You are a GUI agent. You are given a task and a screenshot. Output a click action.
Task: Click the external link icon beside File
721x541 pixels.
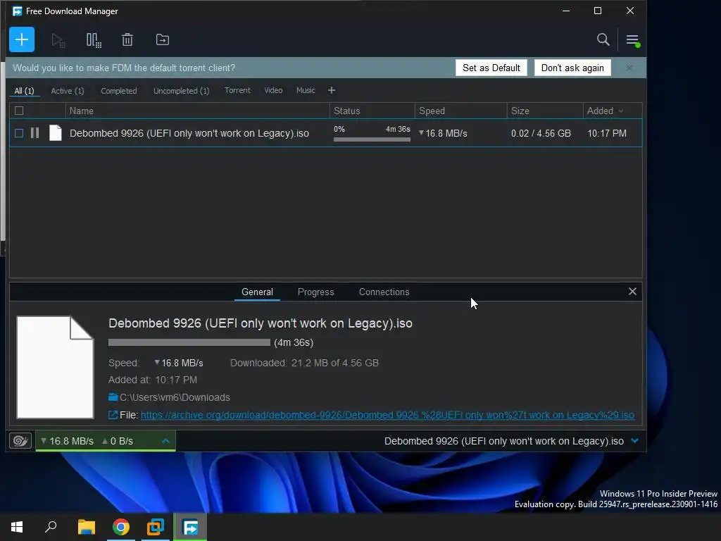[x=113, y=415]
